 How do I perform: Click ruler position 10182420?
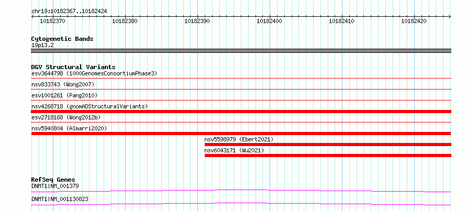click(414, 21)
